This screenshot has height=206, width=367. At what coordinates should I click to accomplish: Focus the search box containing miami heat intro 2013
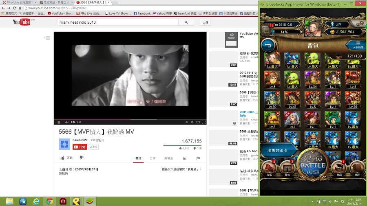[x=118, y=22]
